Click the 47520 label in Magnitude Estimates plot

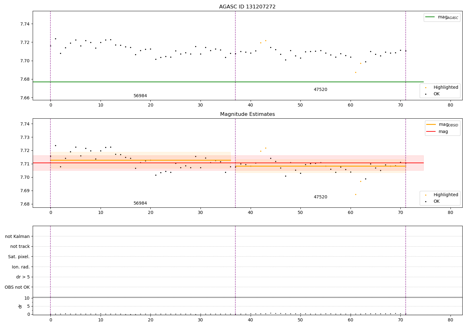320,197
